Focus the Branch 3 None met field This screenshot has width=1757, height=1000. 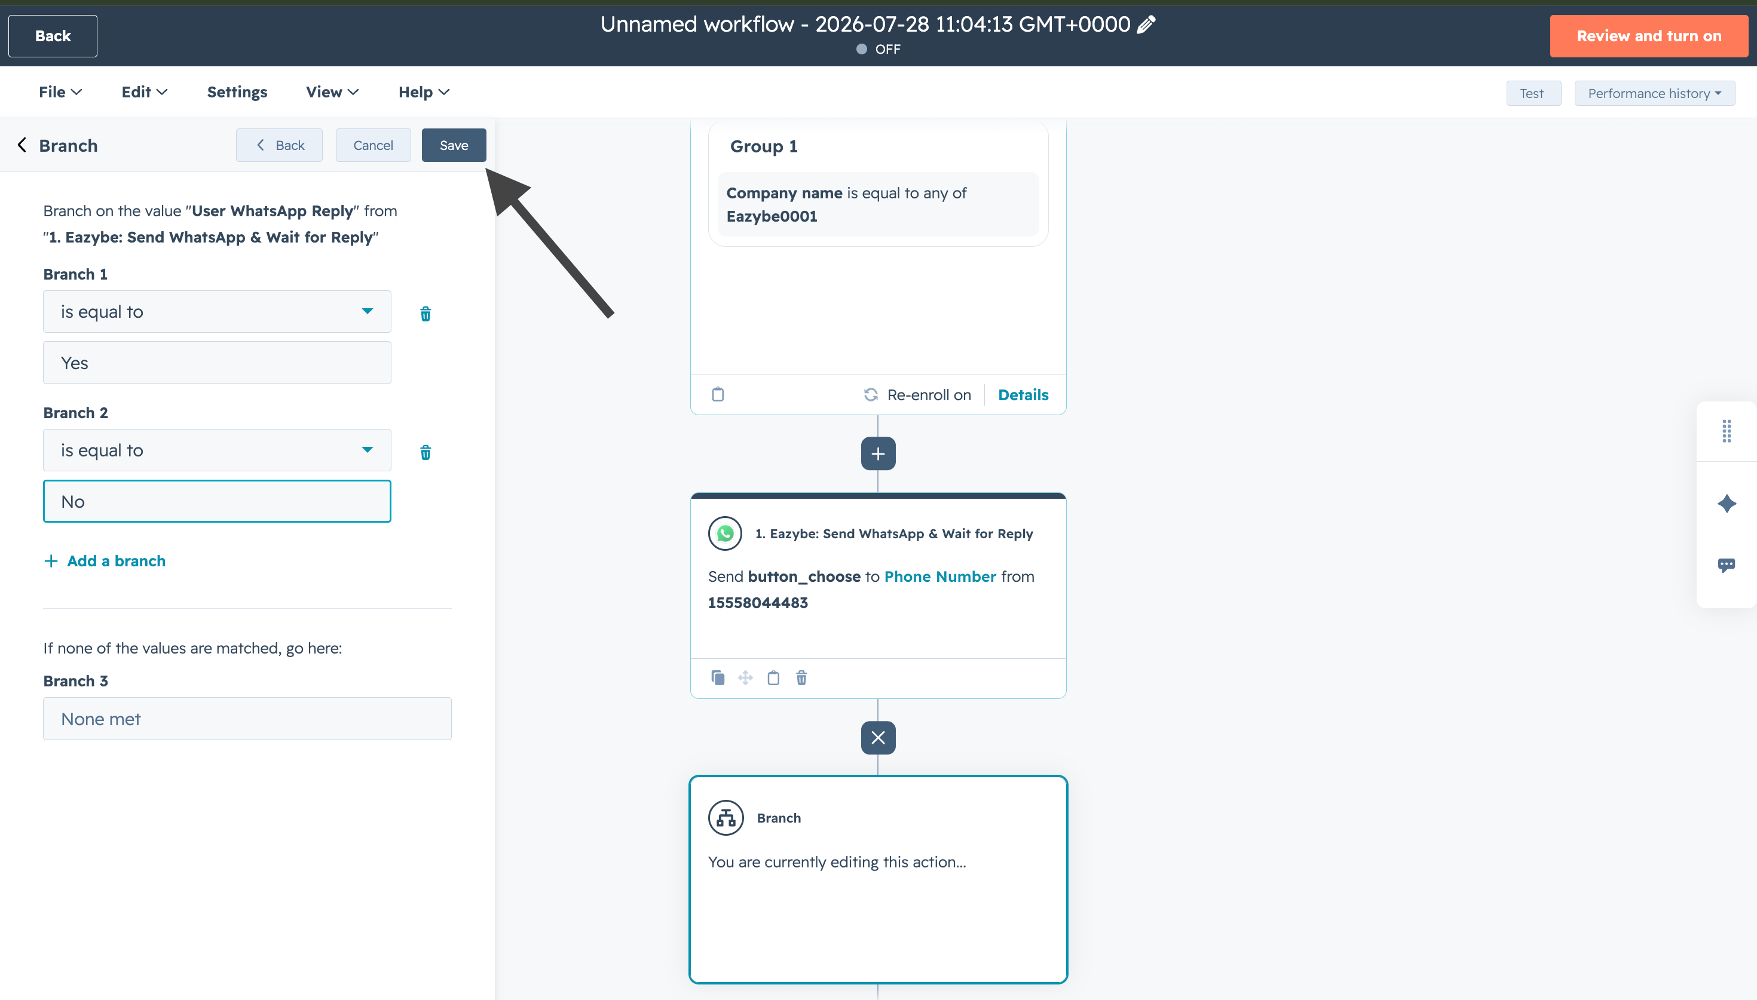pyautogui.click(x=247, y=719)
